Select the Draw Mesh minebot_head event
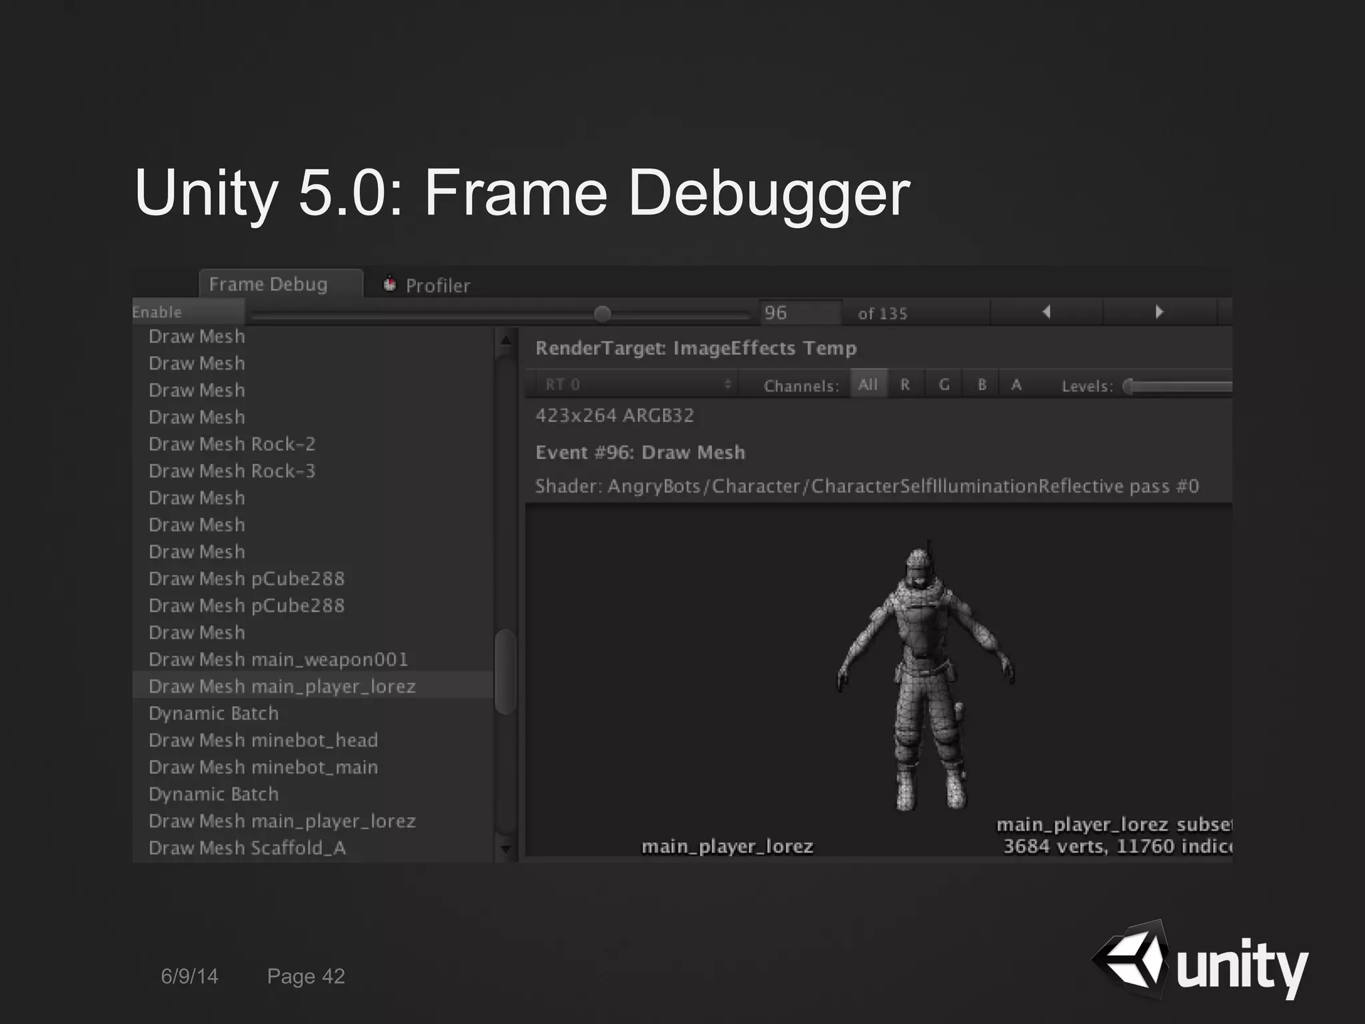This screenshot has width=1365, height=1024. pyautogui.click(x=313, y=740)
